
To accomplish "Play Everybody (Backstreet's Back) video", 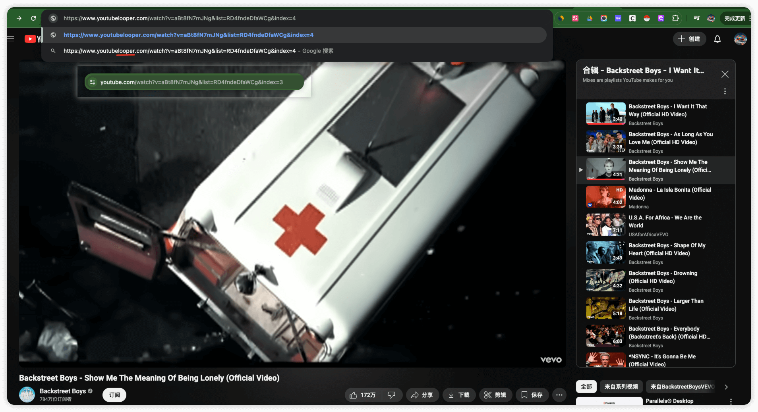I will coord(656,337).
